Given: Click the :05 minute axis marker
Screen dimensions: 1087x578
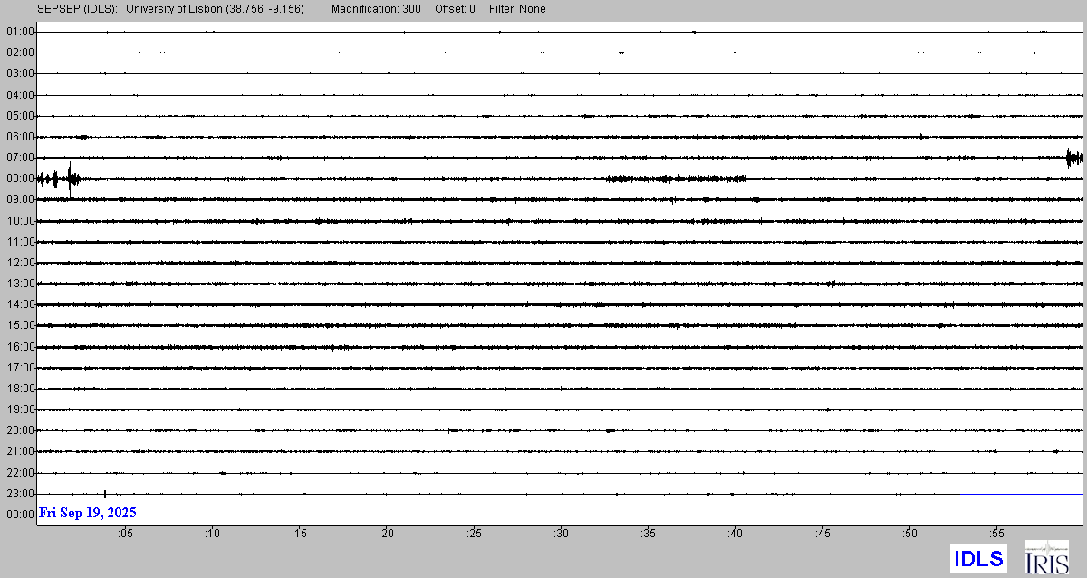Looking at the screenshot, I should (124, 533).
